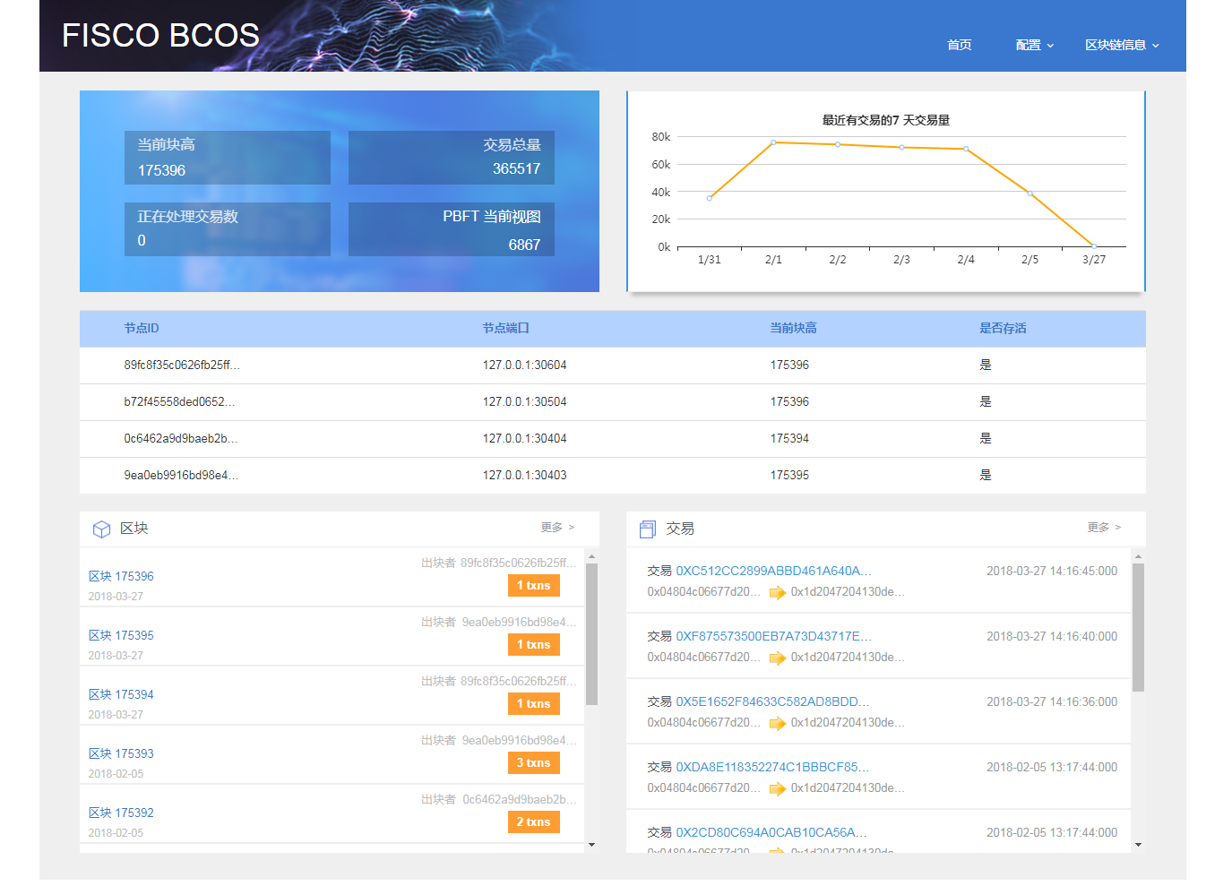This screenshot has width=1232, height=886.
Task: Select node ID b72f45558ded0652 in table
Action: pyautogui.click(x=179, y=402)
